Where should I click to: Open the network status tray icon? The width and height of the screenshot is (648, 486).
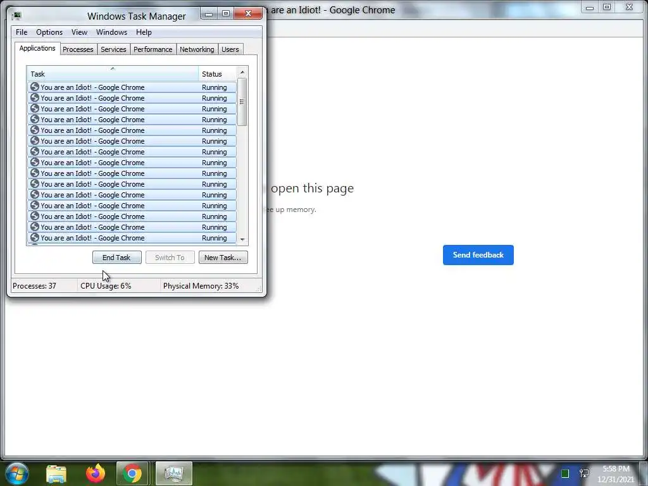click(584, 473)
